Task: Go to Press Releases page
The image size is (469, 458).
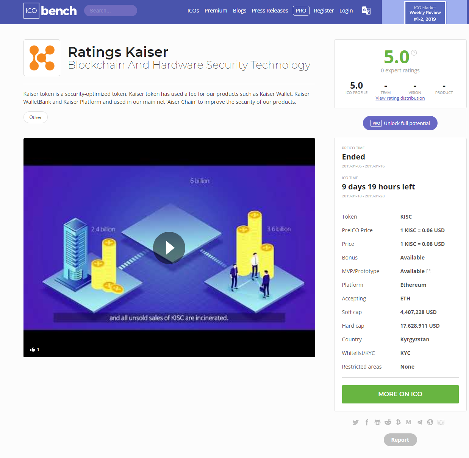Action: (270, 11)
